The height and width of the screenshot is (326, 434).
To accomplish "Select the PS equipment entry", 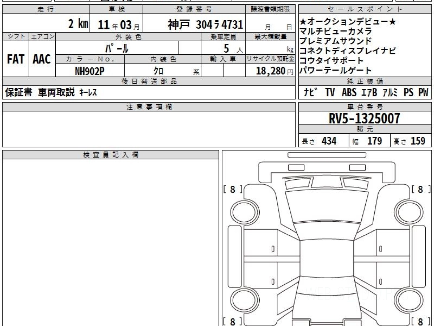I will tap(409, 93).
